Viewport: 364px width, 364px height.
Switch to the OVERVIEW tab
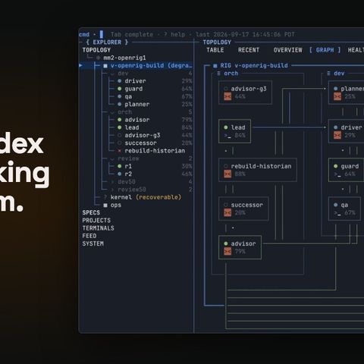pos(288,50)
